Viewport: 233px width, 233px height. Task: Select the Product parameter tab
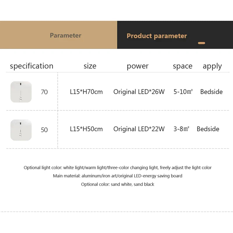(157, 36)
